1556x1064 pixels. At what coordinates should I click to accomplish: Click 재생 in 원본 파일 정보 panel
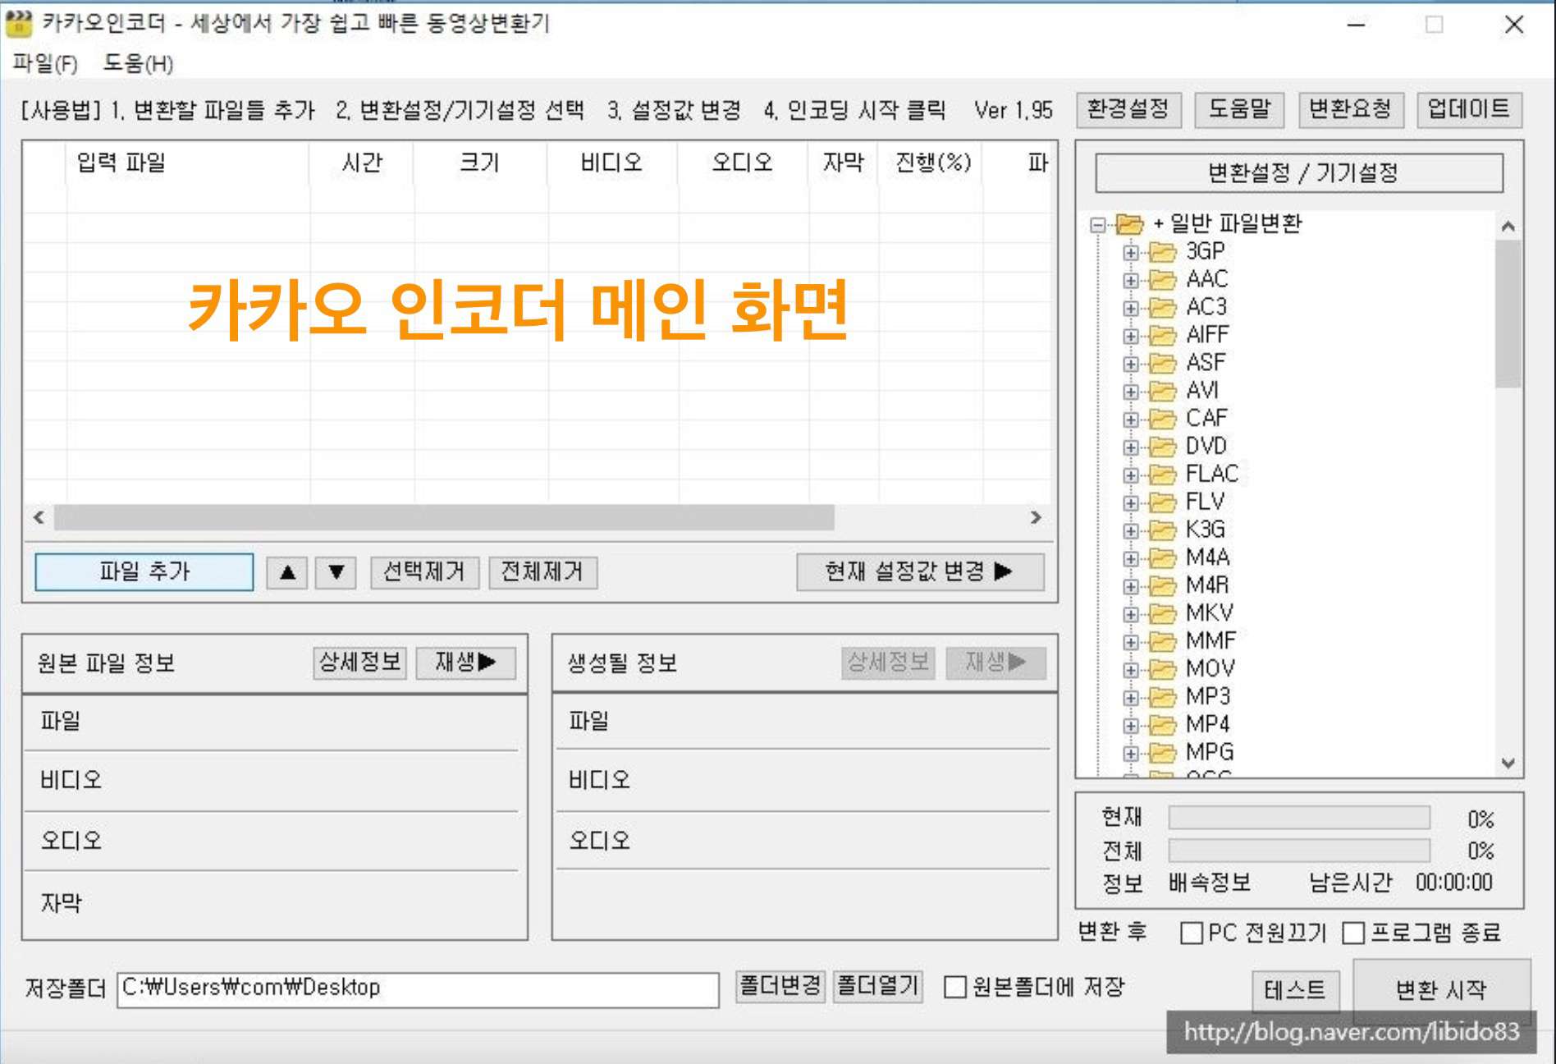click(x=465, y=663)
